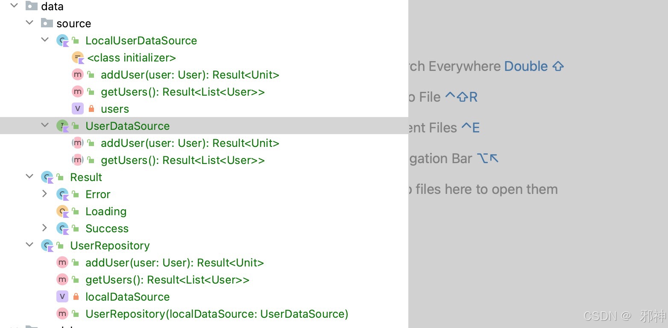Click the class initializer icon
The width and height of the screenshot is (668, 328).
click(x=78, y=58)
